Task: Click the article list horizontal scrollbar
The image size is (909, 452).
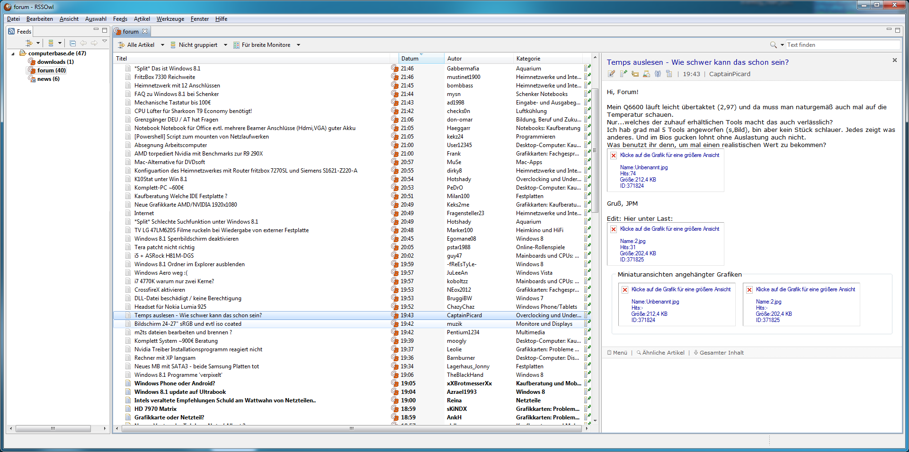Action: [x=351, y=428]
